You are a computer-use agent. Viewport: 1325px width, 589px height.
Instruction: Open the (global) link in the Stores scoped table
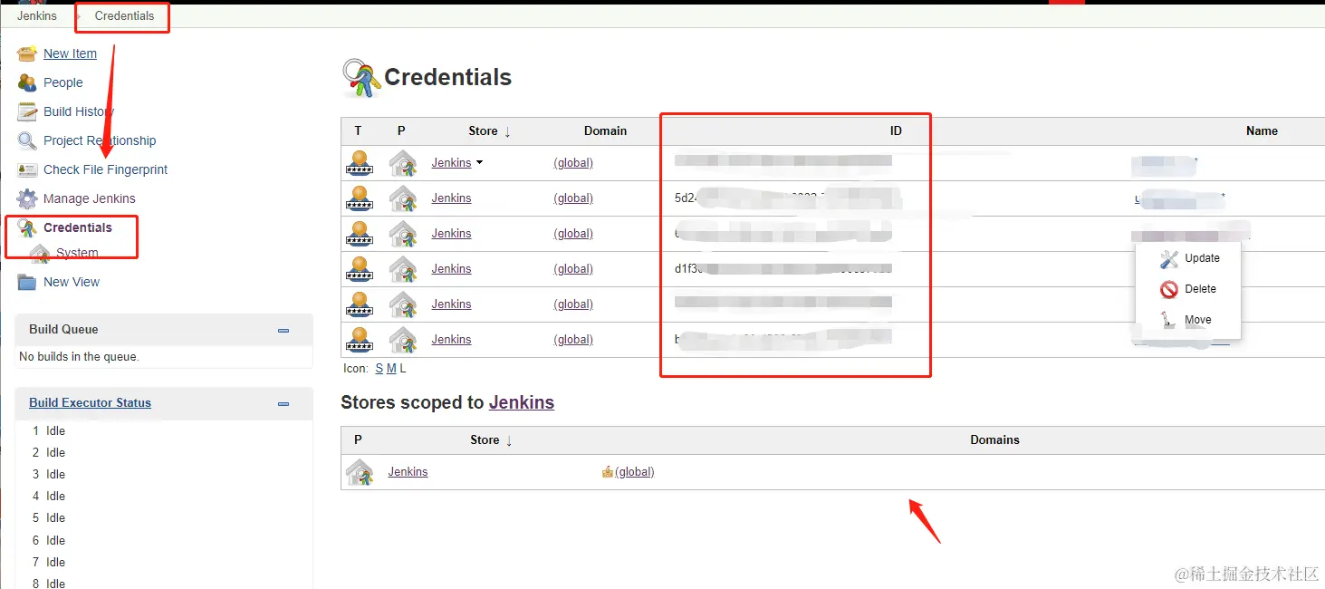pyautogui.click(x=634, y=472)
